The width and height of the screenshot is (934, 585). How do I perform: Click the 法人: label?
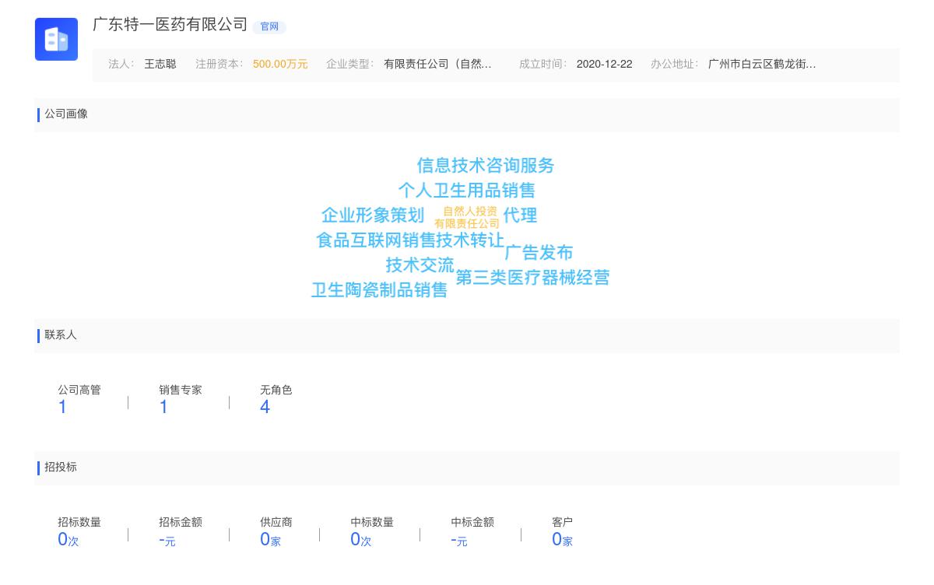(x=121, y=65)
